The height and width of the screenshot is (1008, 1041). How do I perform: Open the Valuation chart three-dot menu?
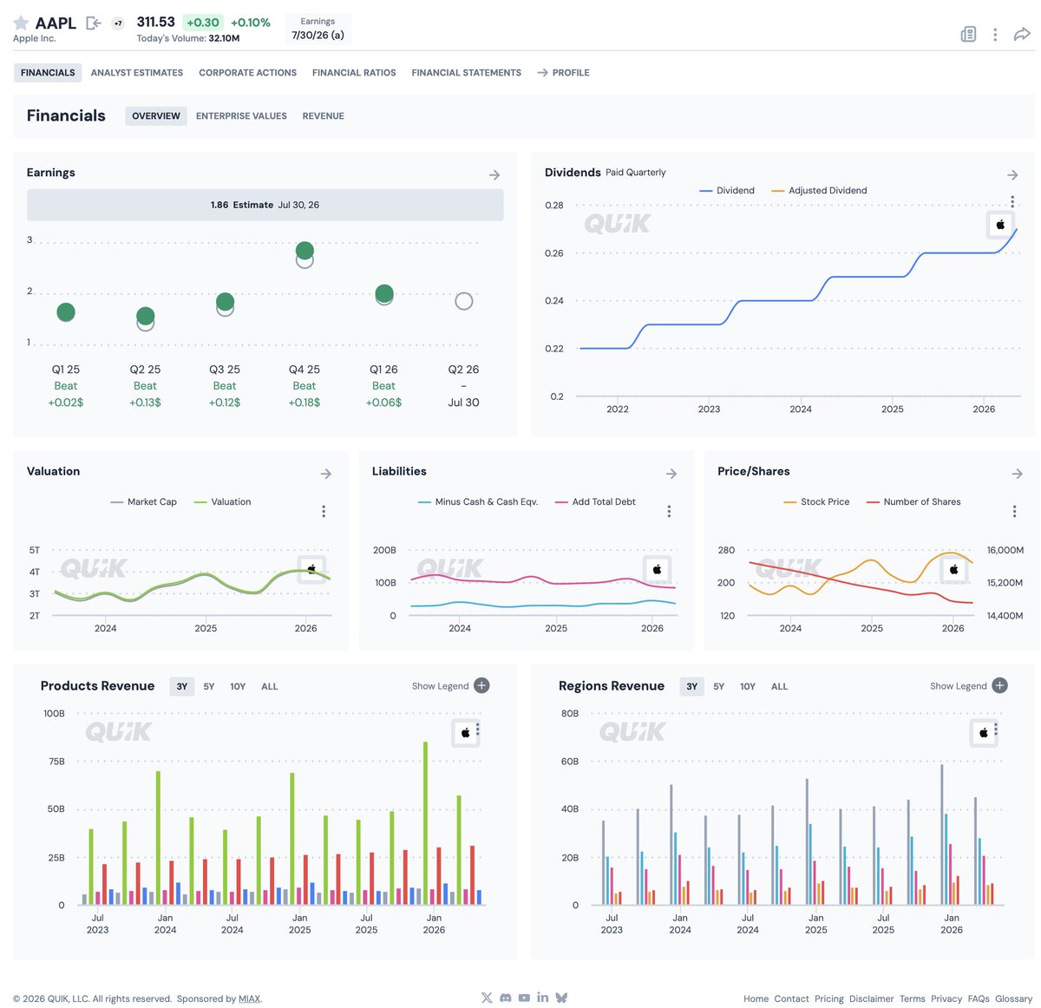click(324, 512)
